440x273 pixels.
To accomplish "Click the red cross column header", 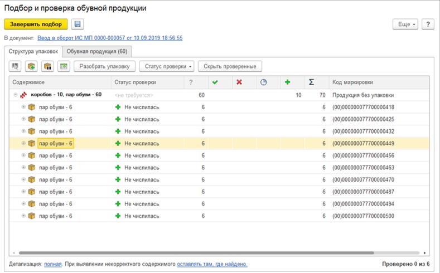I will pos(239,82).
